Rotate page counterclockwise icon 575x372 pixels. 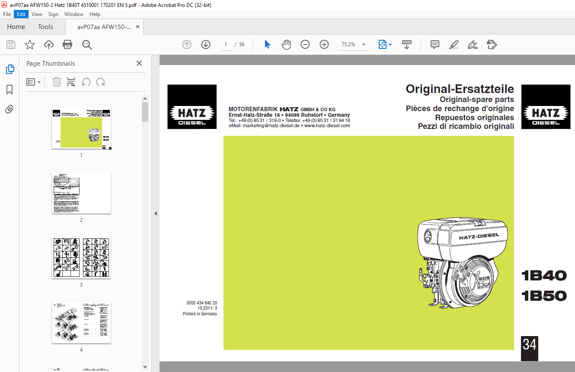click(86, 82)
